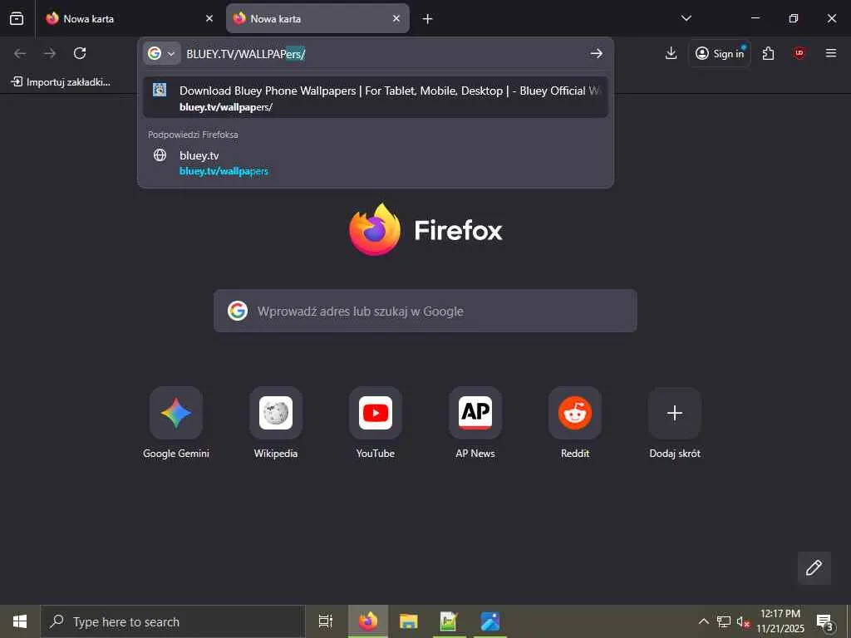The image size is (851, 638).
Task: Close the second Nowa karta tab
Action: click(396, 18)
